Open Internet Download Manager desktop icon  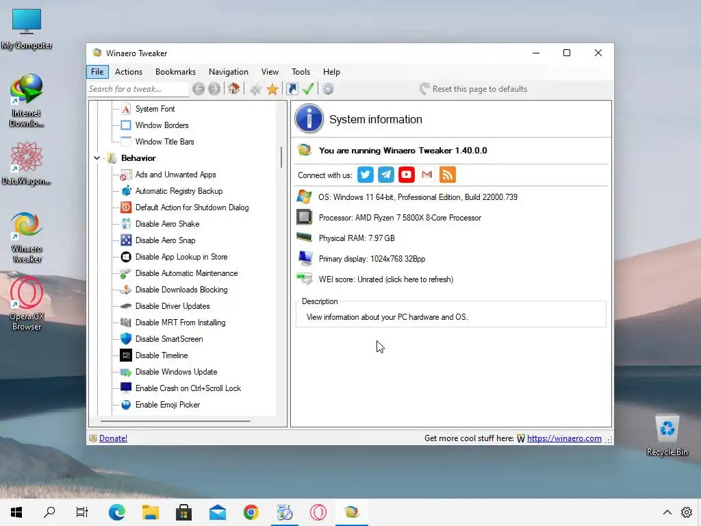pyautogui.click(x=27, y=101)
